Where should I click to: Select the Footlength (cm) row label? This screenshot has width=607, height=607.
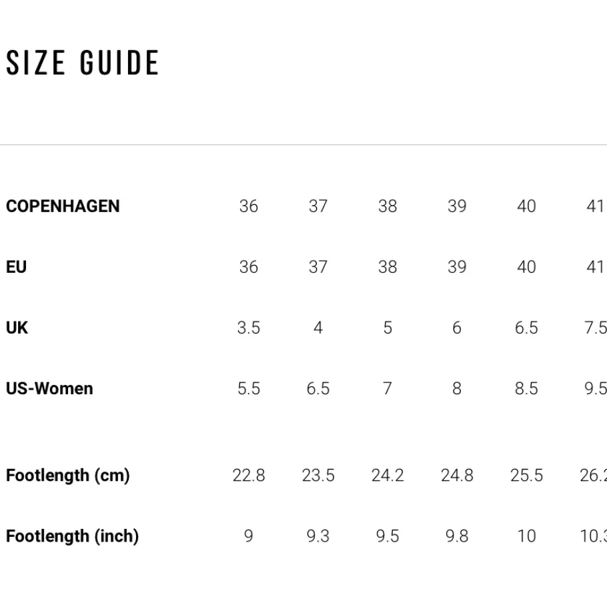click(68, 476)
